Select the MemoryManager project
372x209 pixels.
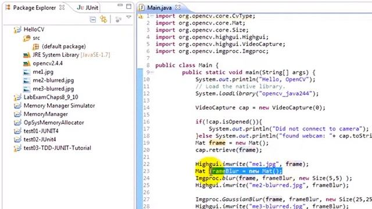point(45,114)
